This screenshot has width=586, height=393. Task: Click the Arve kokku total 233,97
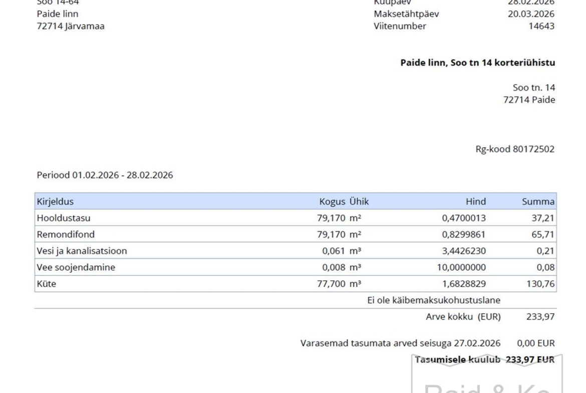coord(540,316)
